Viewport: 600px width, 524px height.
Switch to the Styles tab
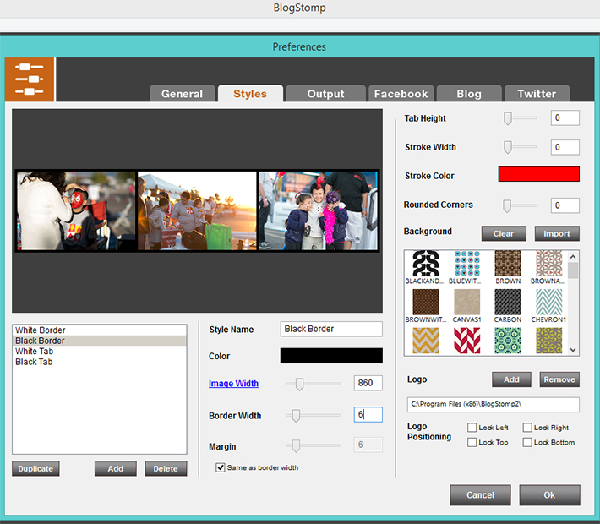pos(250,94)
